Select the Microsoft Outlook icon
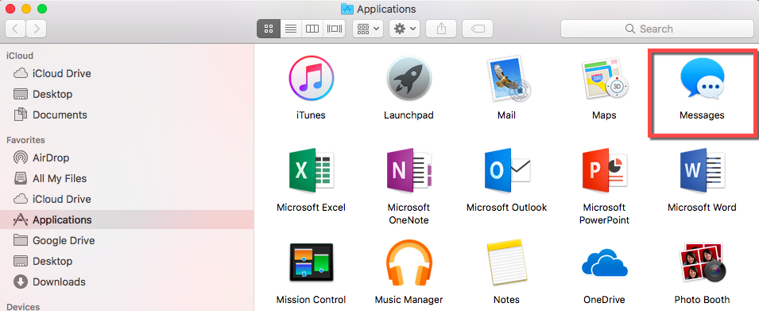 coord(507,171)
